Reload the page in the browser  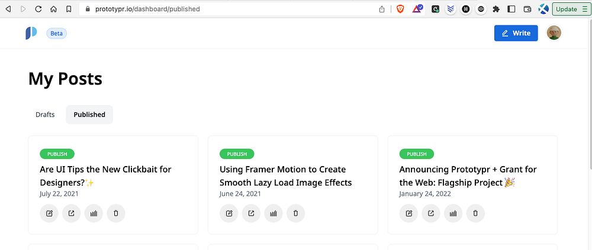tap(38, 9)
